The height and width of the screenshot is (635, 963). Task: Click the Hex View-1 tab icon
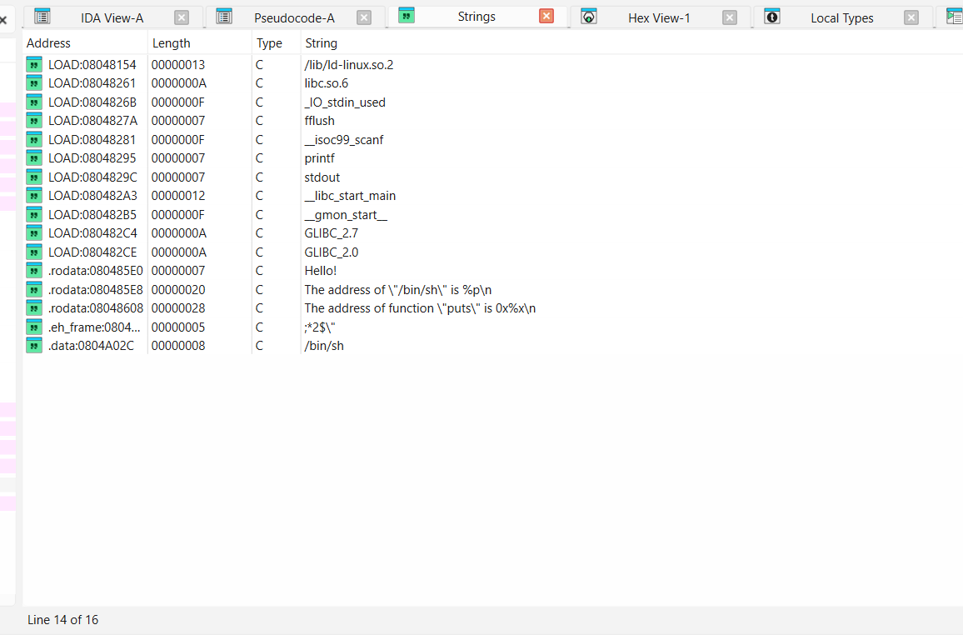tap(589, 16)
